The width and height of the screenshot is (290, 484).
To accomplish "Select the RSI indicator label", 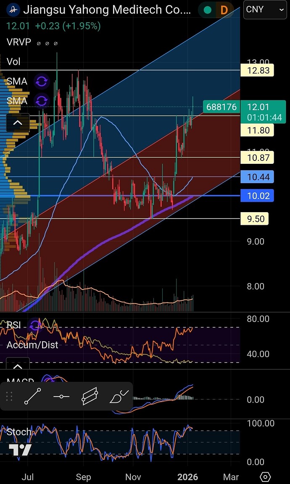I will pyautogui.click(x=14, y=325).
